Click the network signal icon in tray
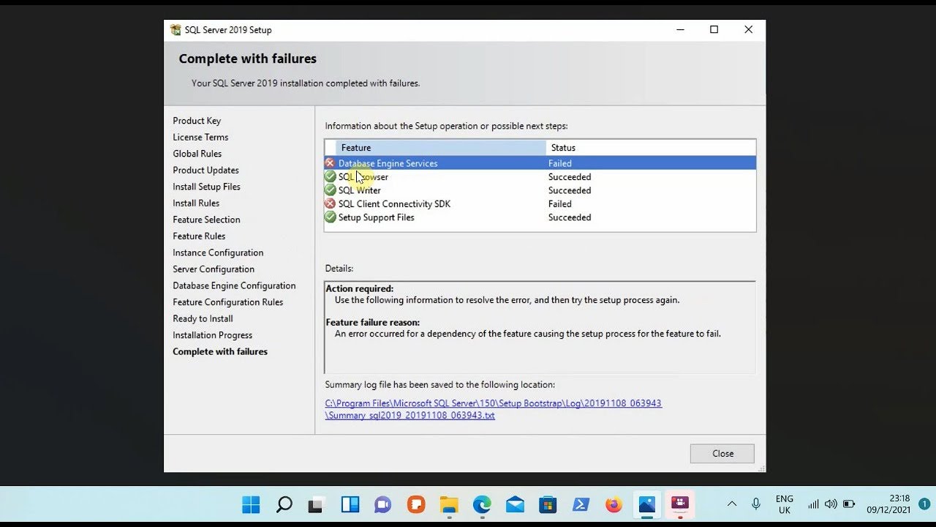This screenshot has height=527, width=936. pyautogui.click(x=813, y=504)
